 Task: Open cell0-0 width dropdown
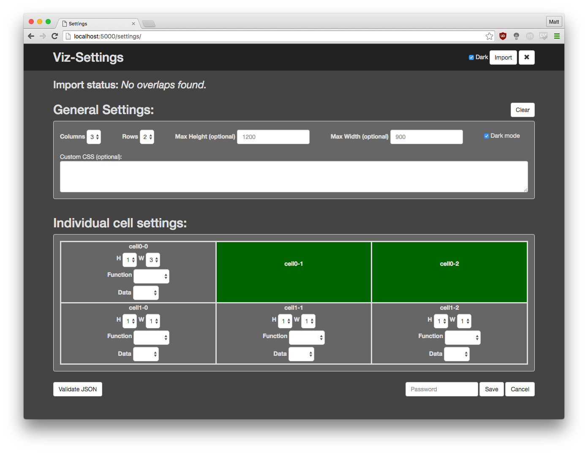[153, 260]
